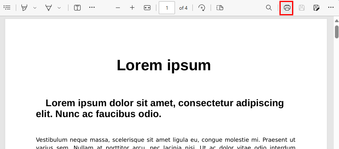This screenshot has height=149, width=339.
Task: Zoom out with the minus button
Action: [x=117, y=8]
